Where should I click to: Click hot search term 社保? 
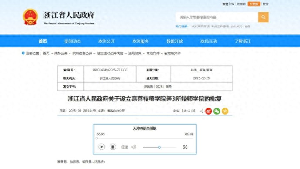click(x=247, y=27)
